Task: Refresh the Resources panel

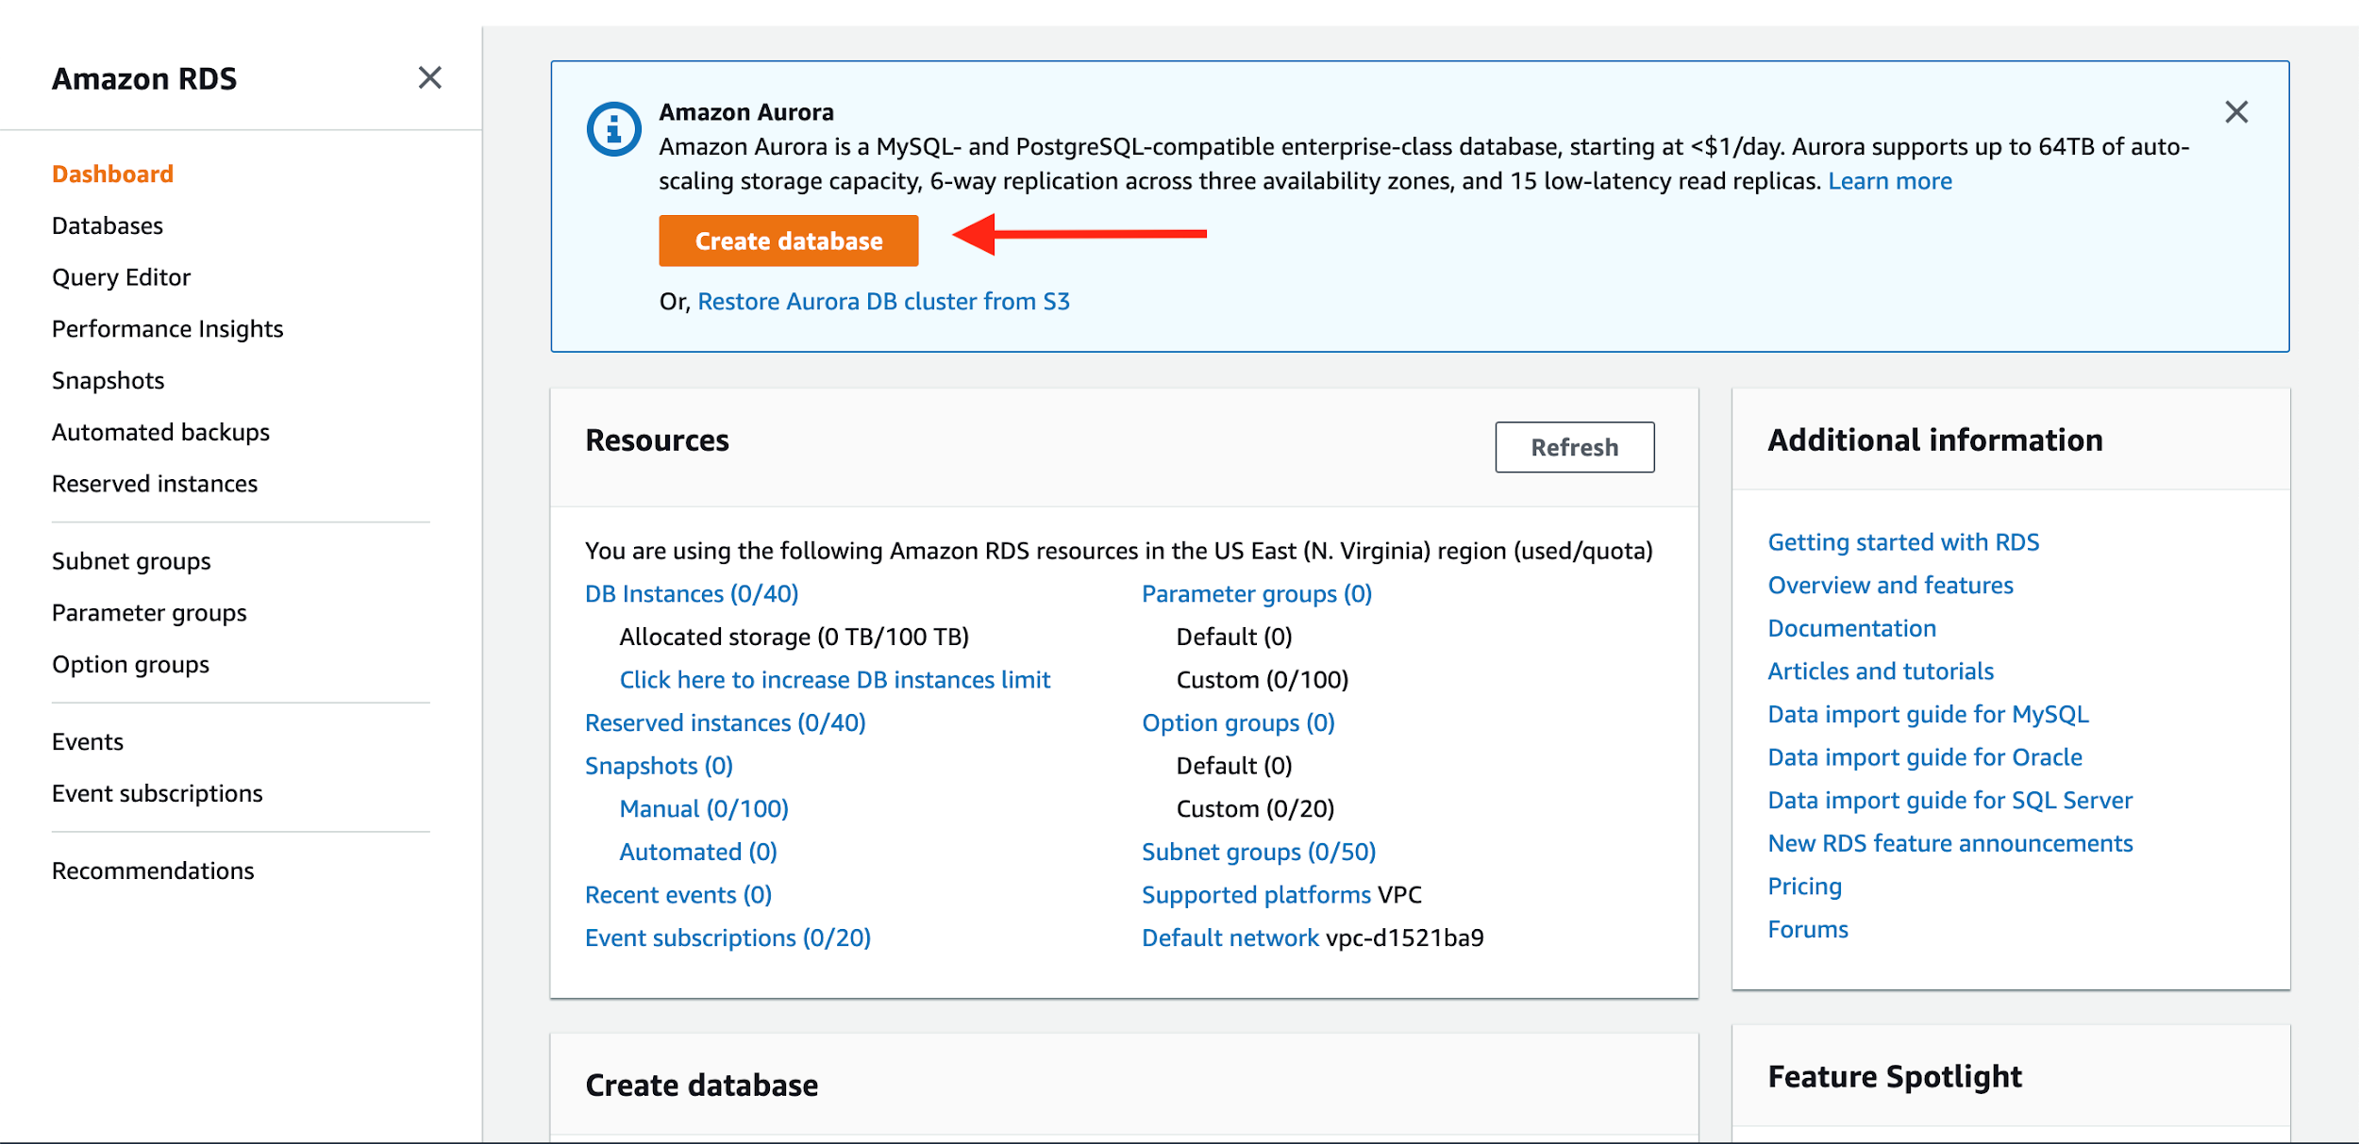Action: point(1574,447)
